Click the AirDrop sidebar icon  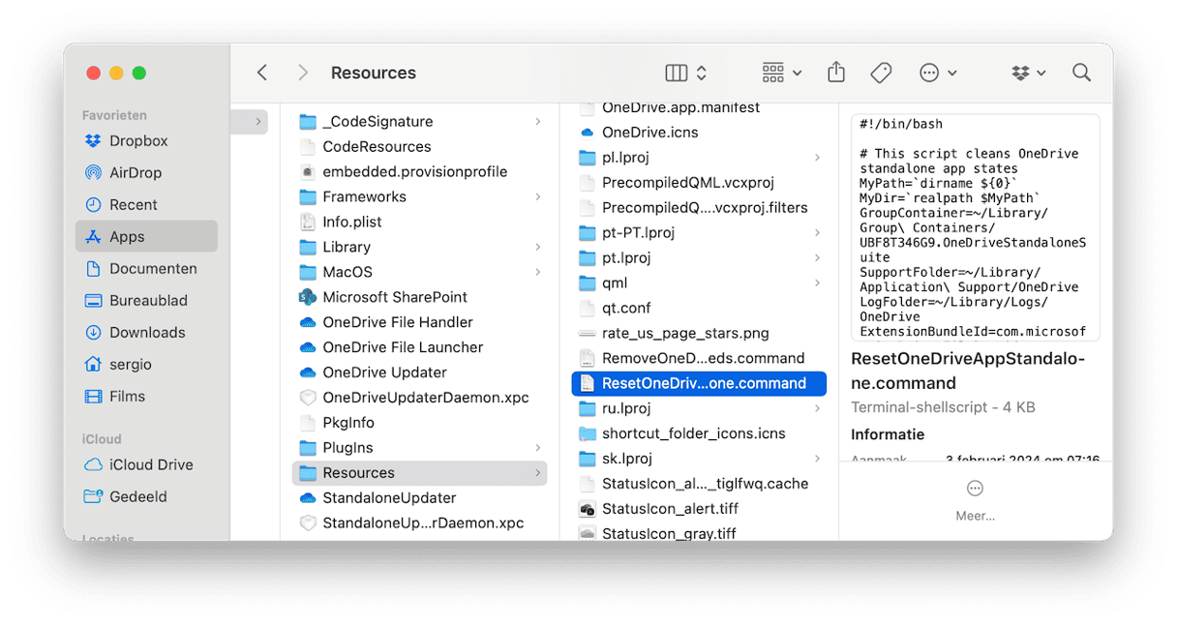tap(93, 172)
